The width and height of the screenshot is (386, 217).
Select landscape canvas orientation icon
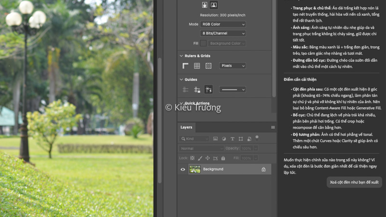click(x=214, y=5)
